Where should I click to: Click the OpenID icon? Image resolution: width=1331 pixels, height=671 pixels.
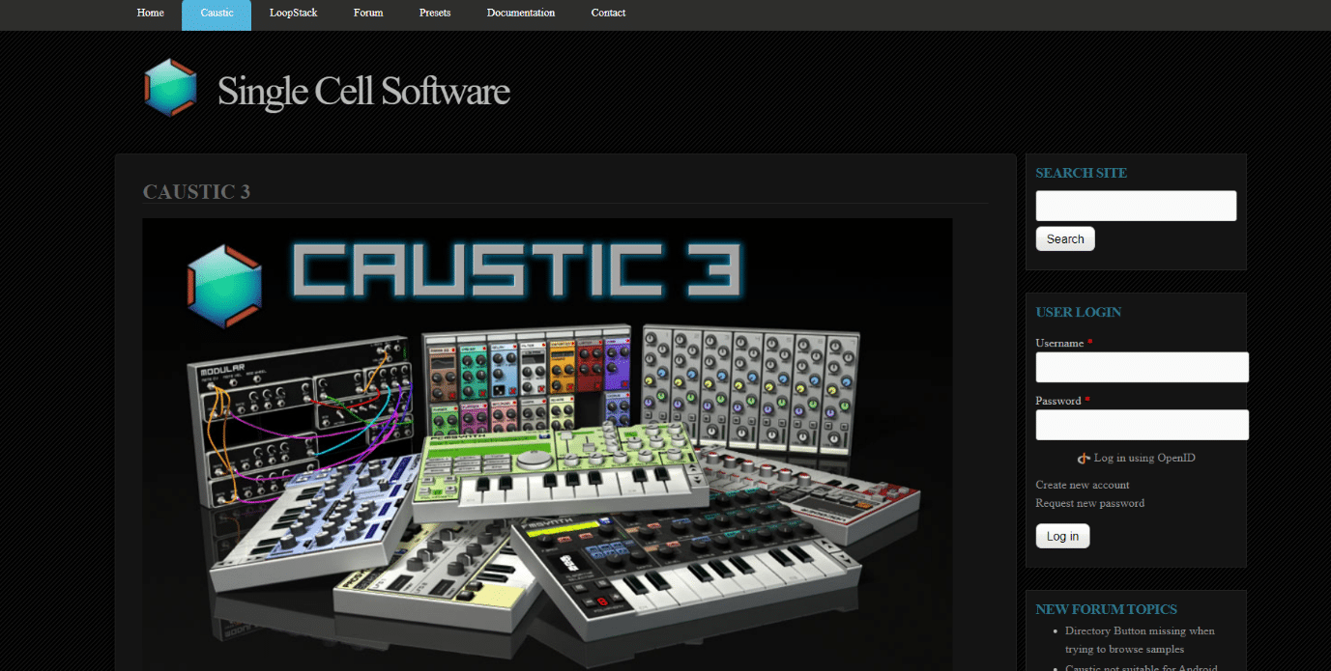pyautogui.click(x=1084, y=459)
